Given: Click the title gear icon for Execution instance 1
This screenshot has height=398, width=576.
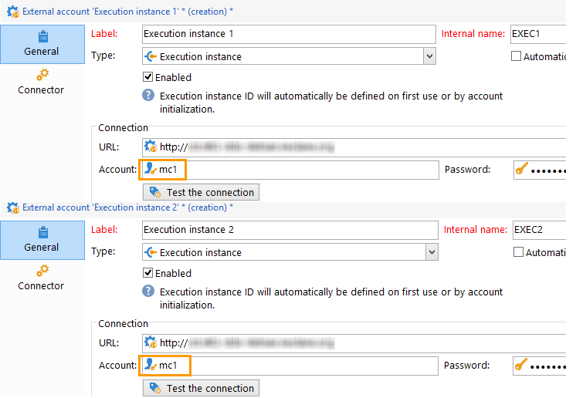Looking at the screenshot, I should click(12, 12).
